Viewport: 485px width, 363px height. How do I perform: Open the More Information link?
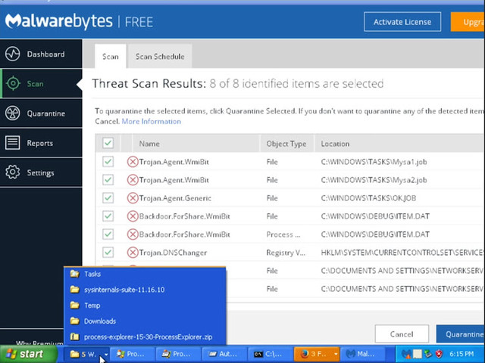pos(151,121)
